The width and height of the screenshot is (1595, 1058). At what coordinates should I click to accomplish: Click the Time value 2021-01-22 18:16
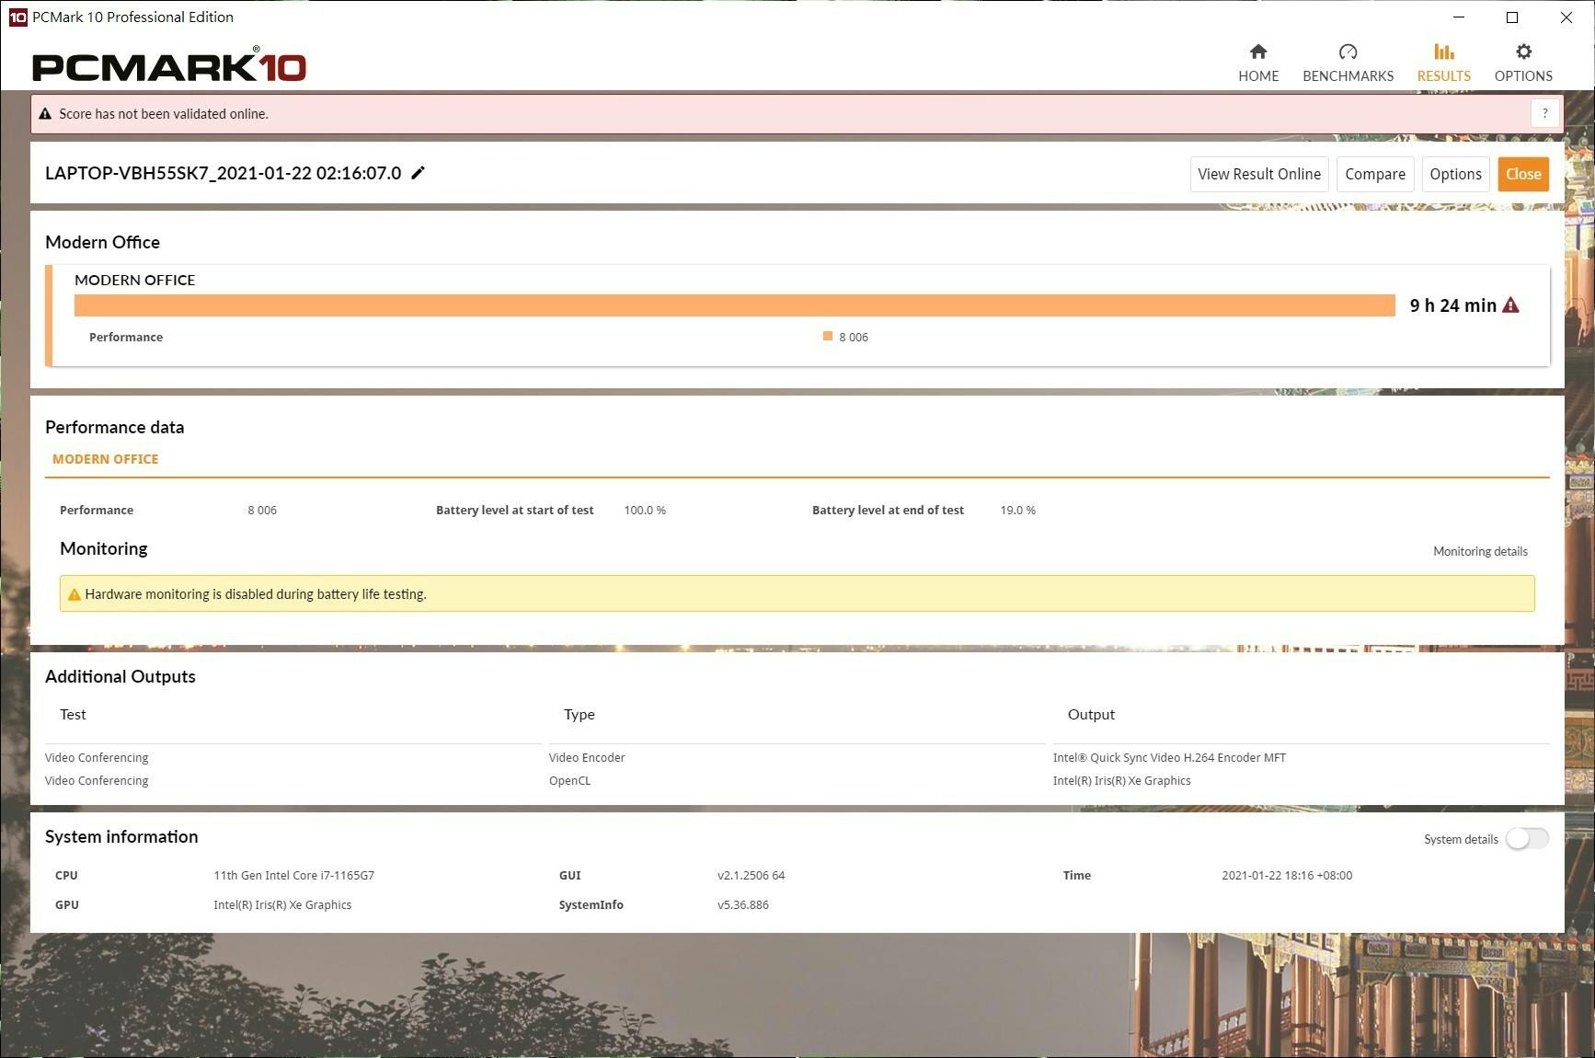click(x=1287, y=875)
